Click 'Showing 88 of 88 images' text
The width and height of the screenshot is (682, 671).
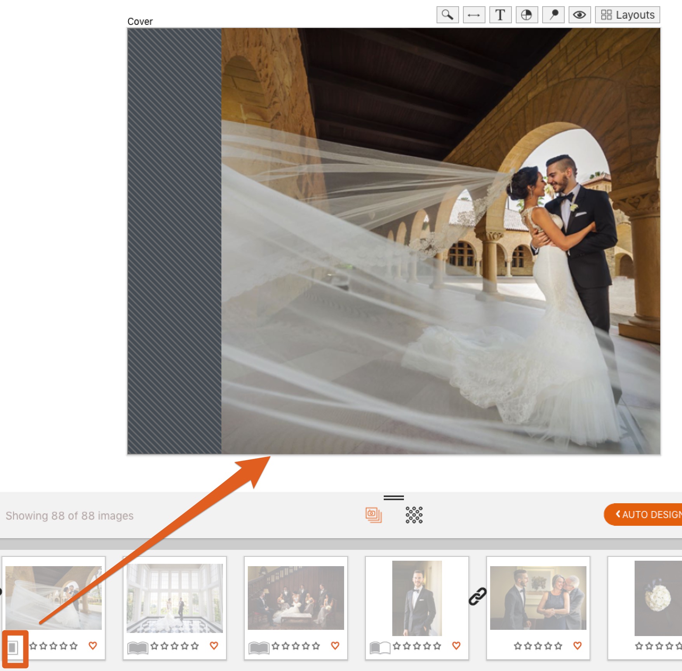(70, 516)
